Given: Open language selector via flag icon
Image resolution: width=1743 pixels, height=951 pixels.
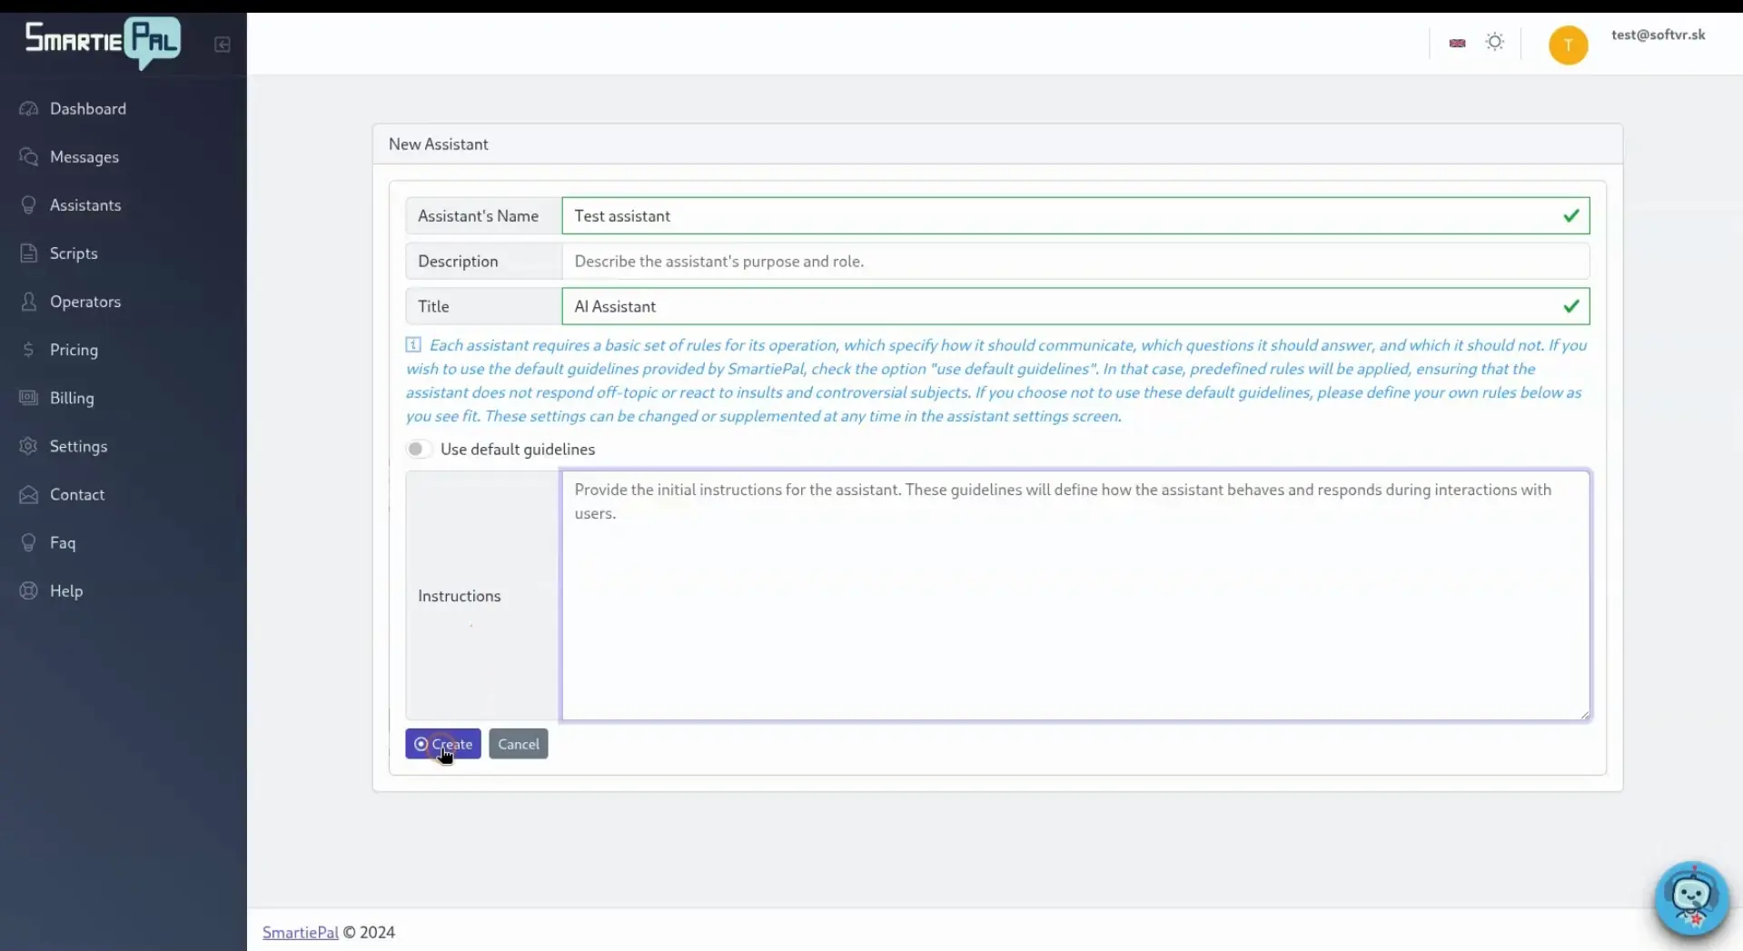Looking at the screenshot, I should 1457,42.
